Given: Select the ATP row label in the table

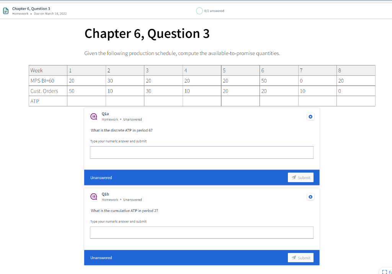Looking at the screenshot, I should coord(35,101).
